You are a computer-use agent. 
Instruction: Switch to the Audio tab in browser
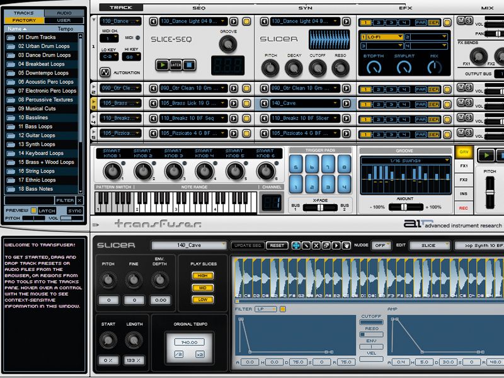click(x=64, y=13)
